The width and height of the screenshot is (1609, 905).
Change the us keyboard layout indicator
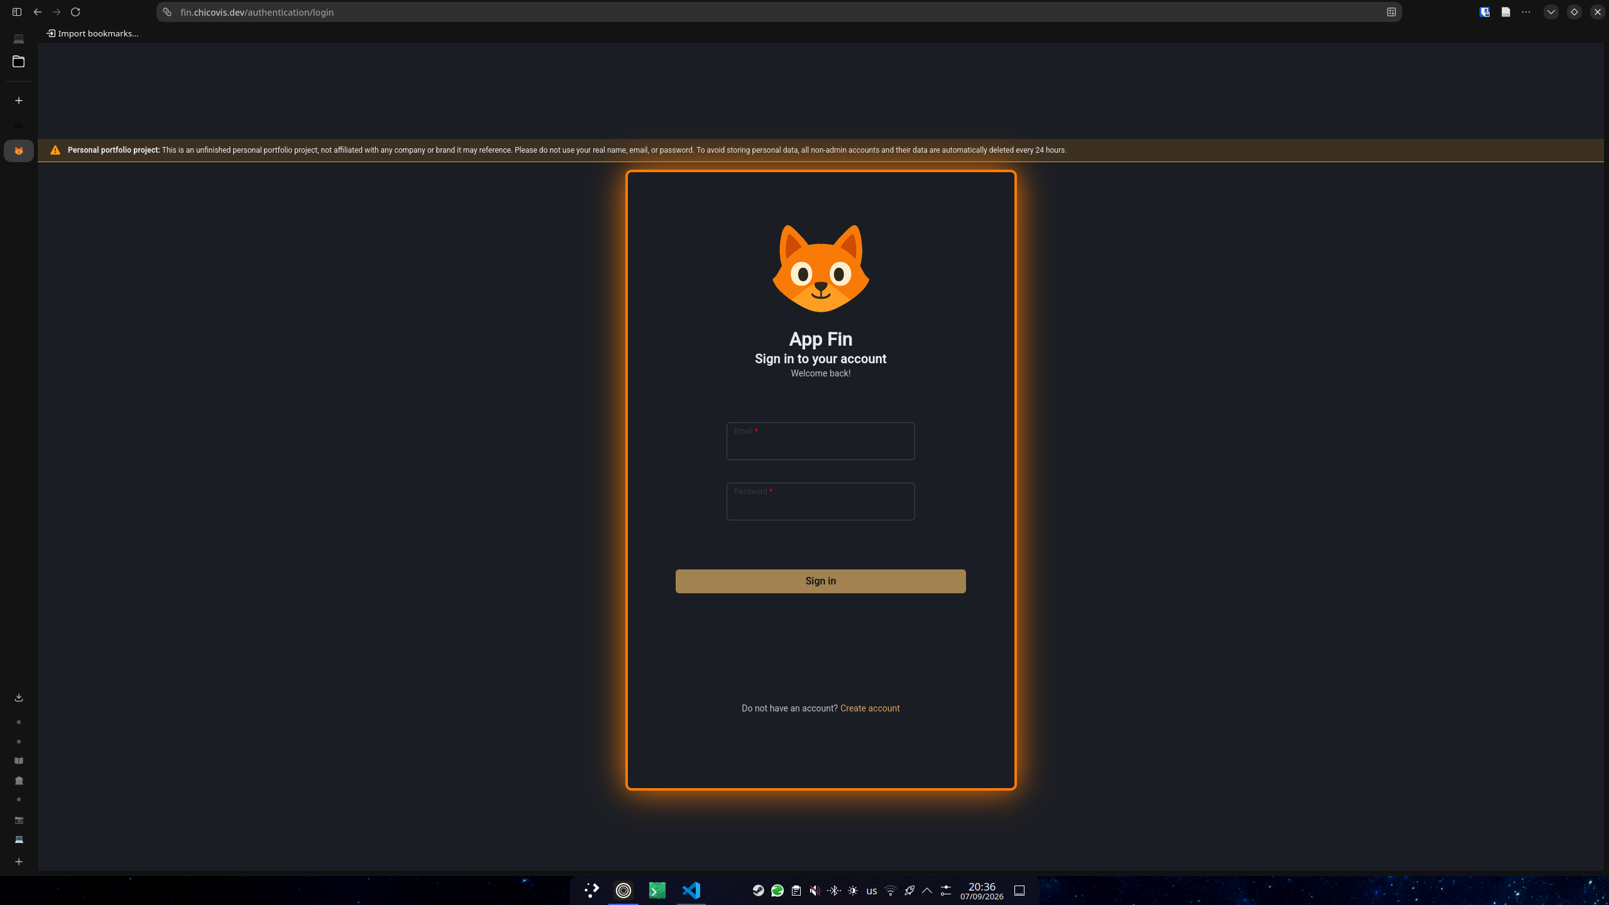[871, 891]
